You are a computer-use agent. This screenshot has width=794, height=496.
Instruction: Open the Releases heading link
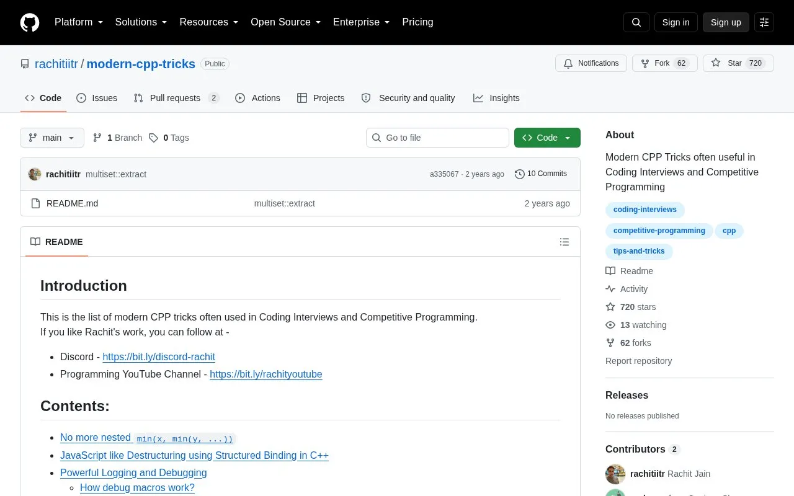click(627, 395)
